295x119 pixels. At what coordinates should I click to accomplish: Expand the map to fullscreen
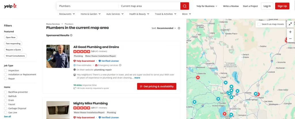click(x=290, y=24)
